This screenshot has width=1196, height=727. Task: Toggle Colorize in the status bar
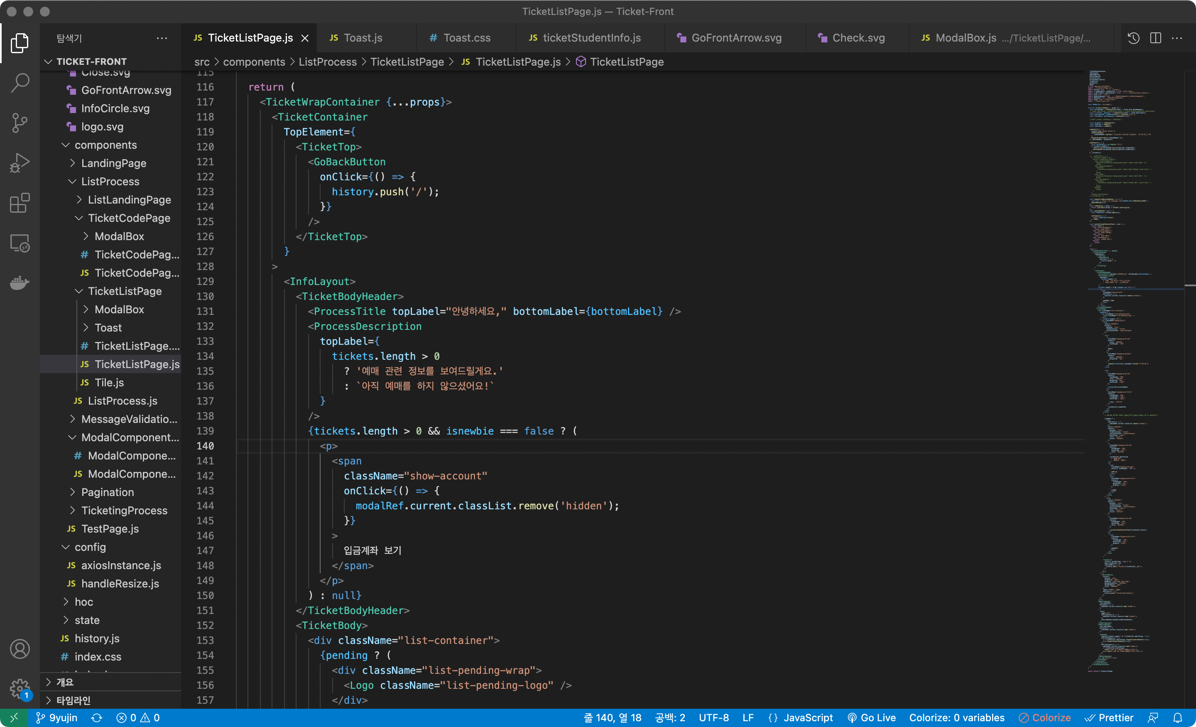click(1044, 718)
